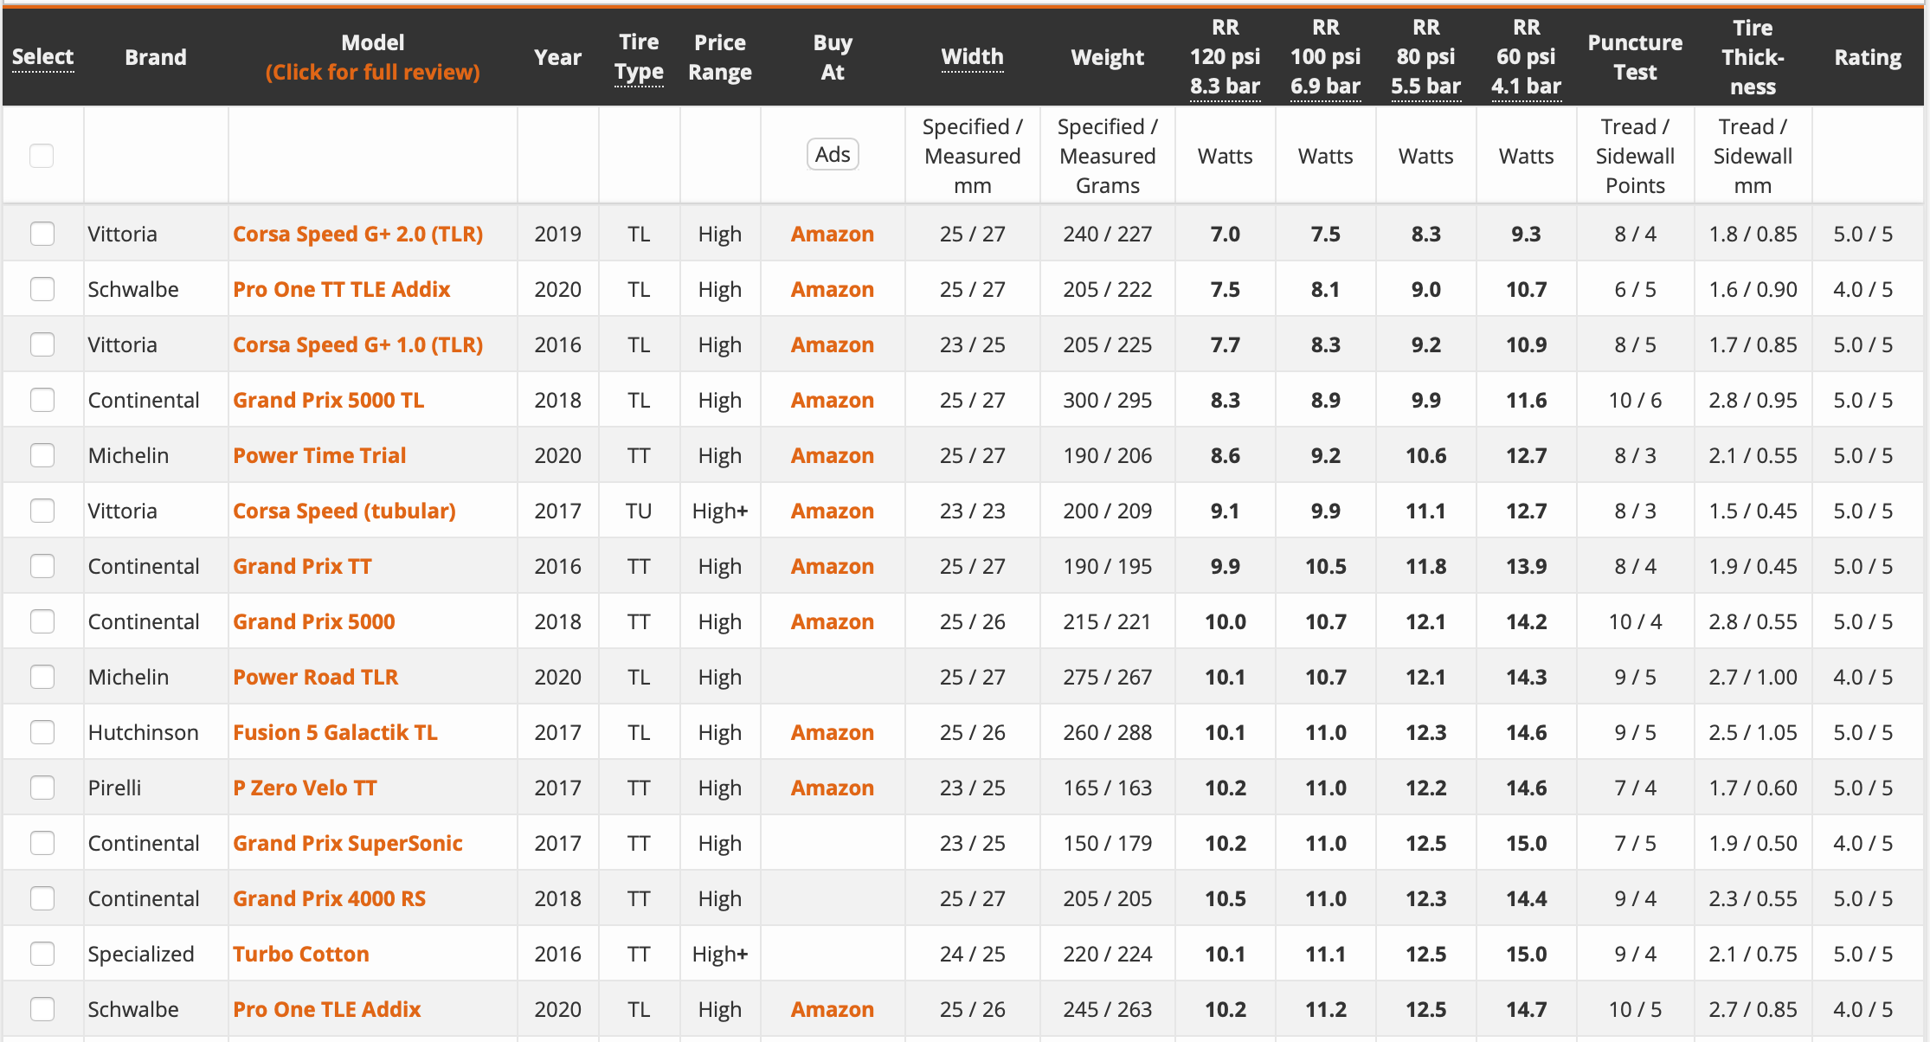Image resolution: width=1930 pixels, height=1042 pixels.
Task: Sort by the Tire Type header
Action: pyautogui.click(x=639, y=57)
